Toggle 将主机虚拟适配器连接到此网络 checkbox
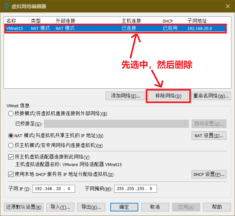Screen dimensions: 235x216 11,157
